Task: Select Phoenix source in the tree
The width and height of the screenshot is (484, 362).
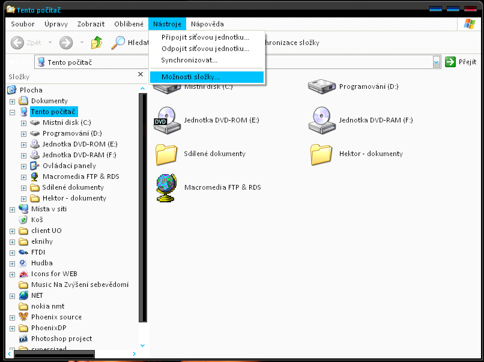Action: click(56, 317)
